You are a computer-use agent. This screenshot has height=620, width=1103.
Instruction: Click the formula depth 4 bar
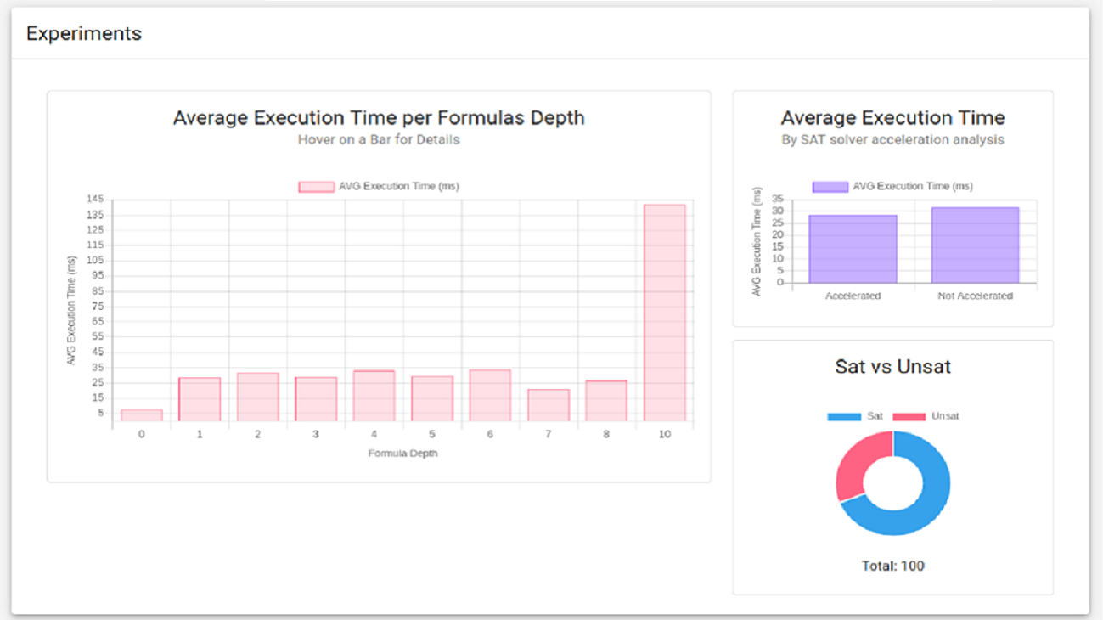pos(374,396)
